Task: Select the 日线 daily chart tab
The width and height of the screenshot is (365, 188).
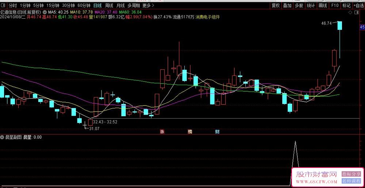Action: coord(97,5)
